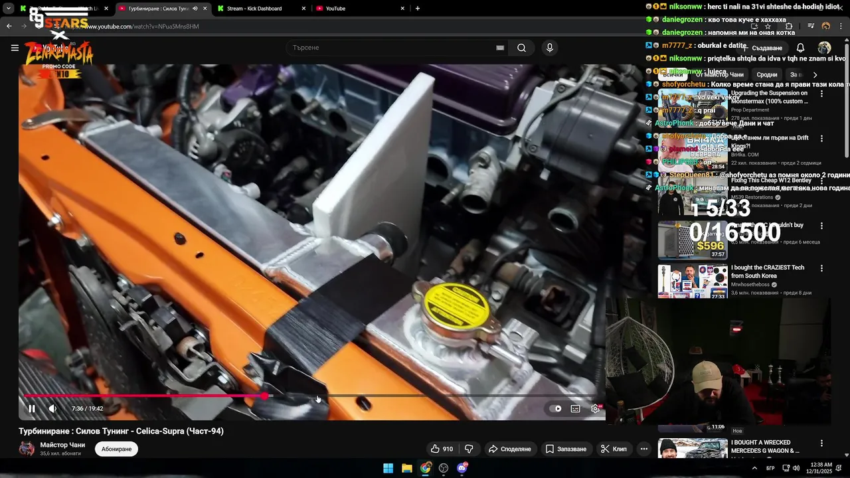Open Discord from the taskbar
This screenshot has height=478, width=850.
pos(462,468)
